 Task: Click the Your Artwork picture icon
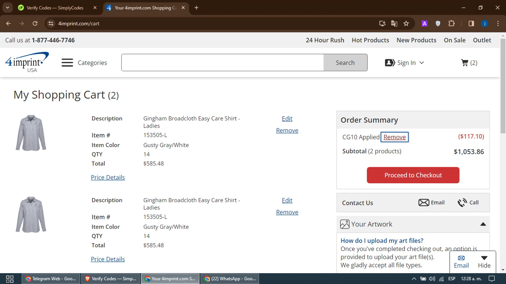345,224
